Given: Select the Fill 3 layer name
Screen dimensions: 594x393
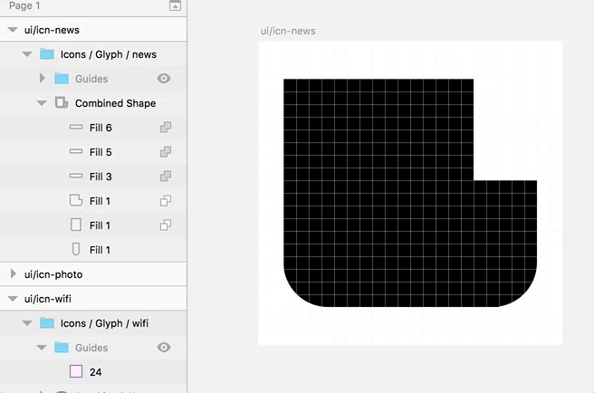Looking at the screenshot, I should (101, 177).
